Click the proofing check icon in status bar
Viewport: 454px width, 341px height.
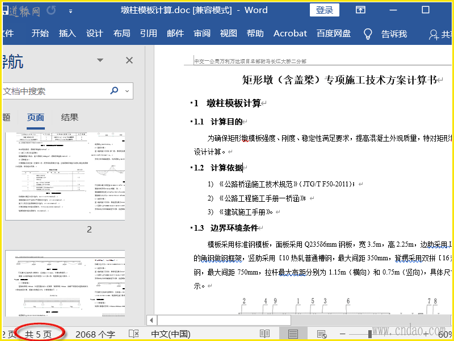[133, 334]
